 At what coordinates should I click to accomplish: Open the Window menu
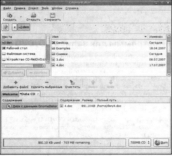point(57,8)
